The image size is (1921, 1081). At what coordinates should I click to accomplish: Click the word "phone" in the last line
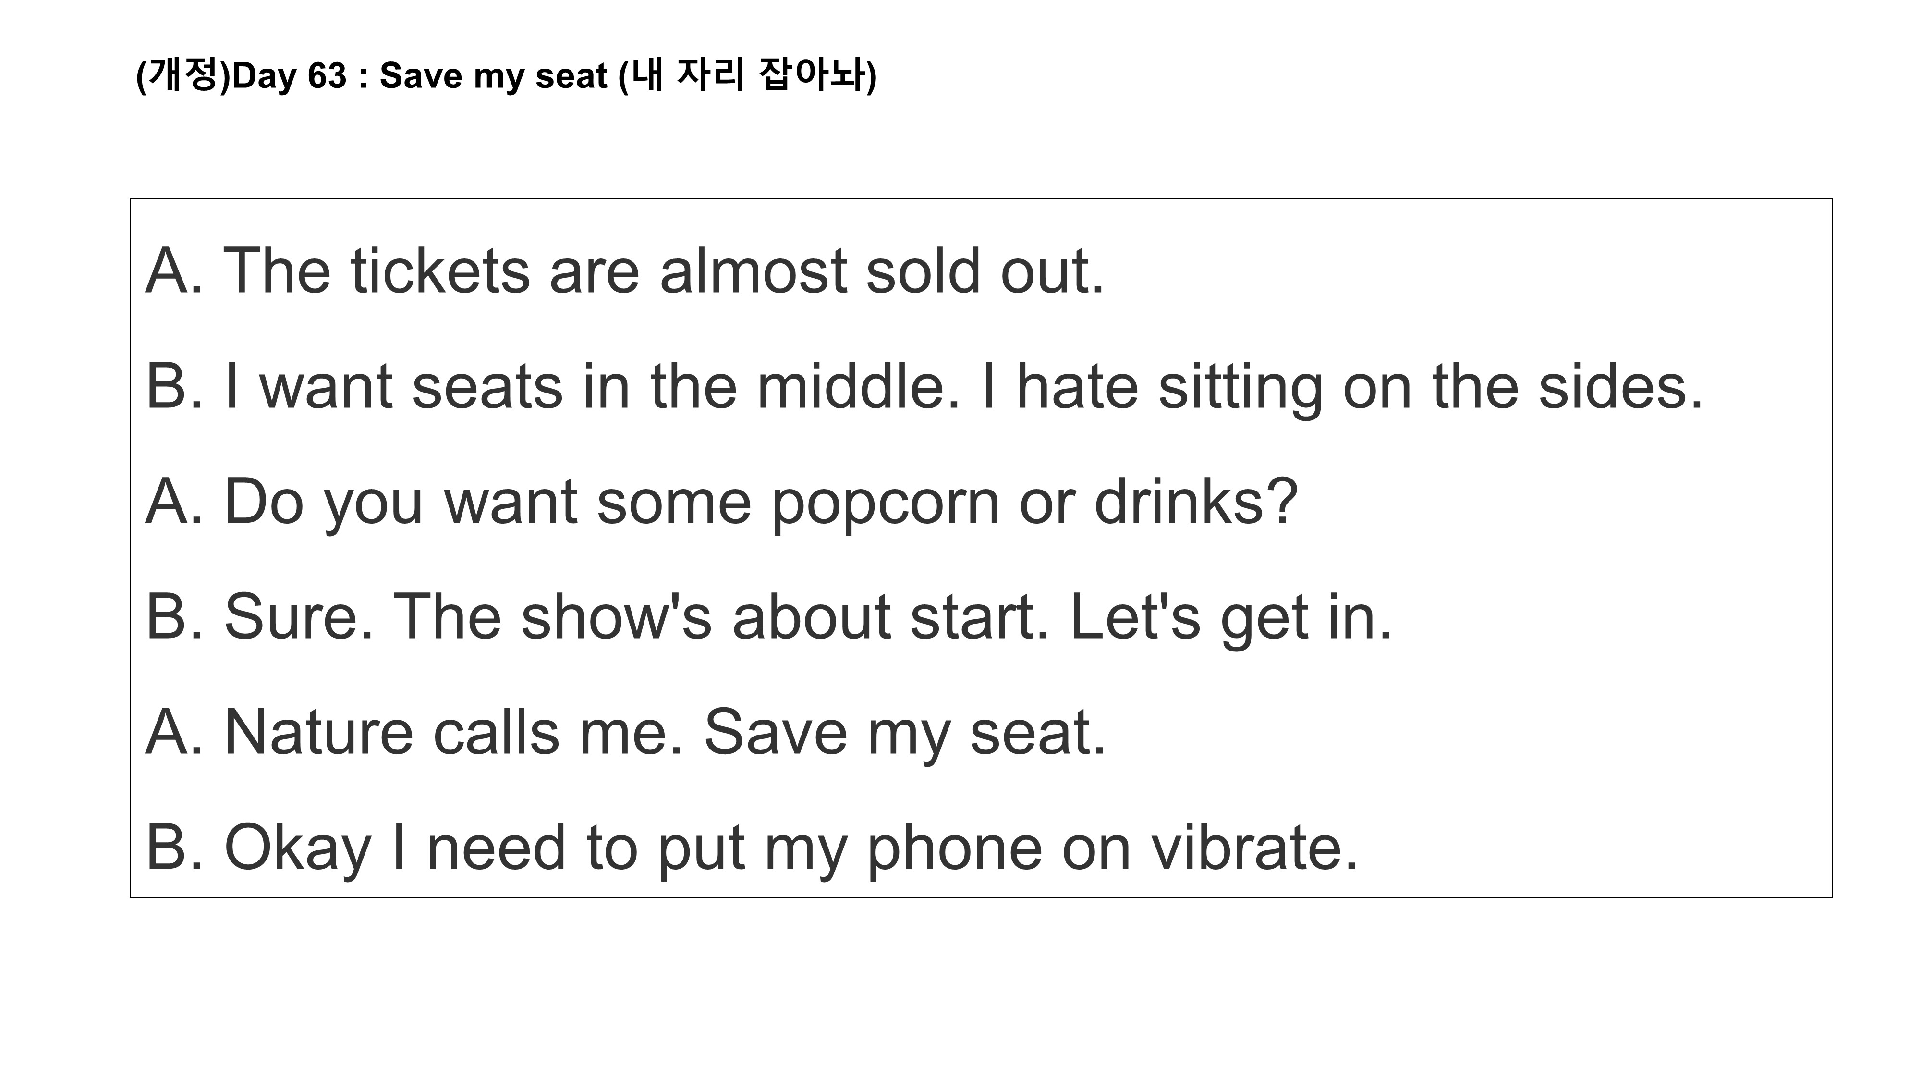(x=955, y=848)
